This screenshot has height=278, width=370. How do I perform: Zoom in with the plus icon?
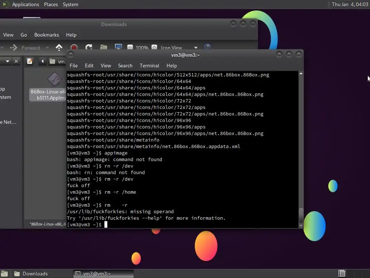coord(154,47)
